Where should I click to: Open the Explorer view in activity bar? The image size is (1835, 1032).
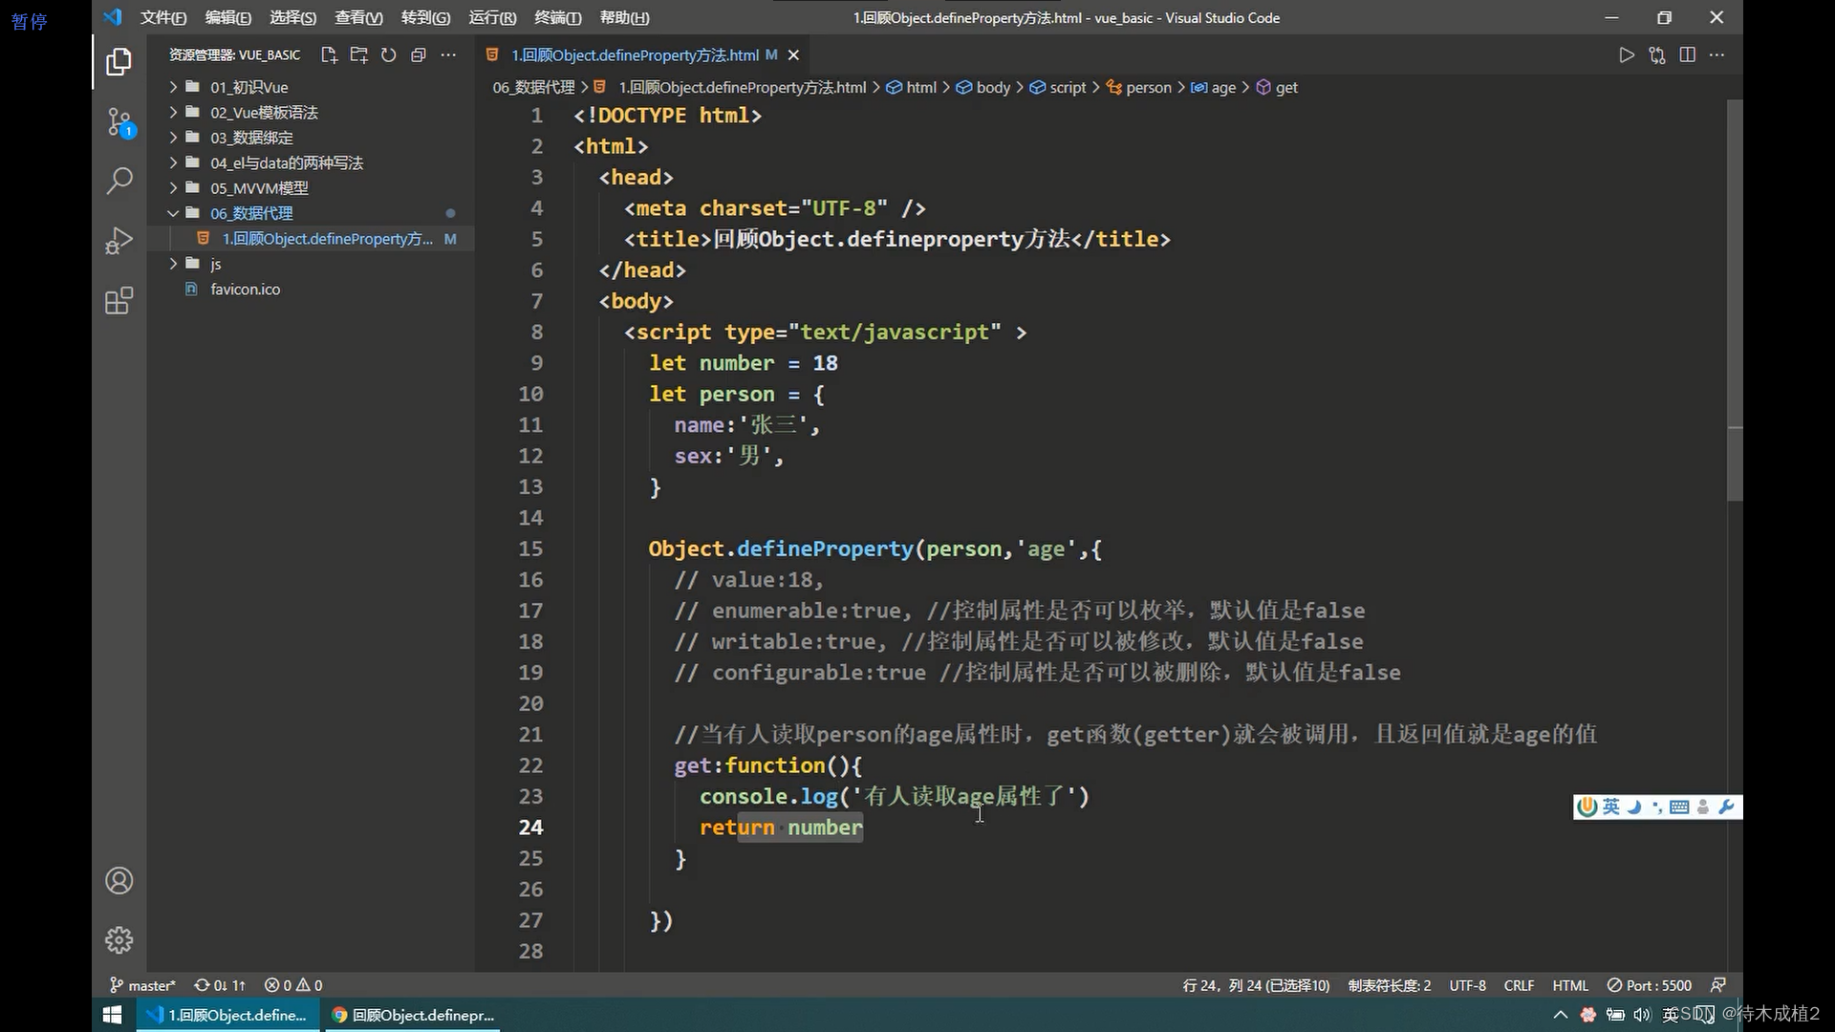119,62
